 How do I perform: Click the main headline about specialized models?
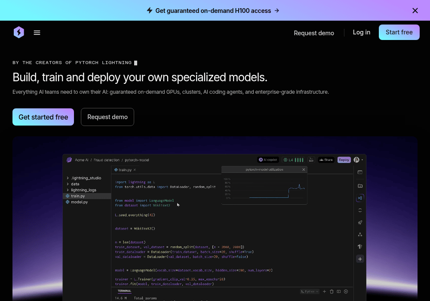[140, 77]
